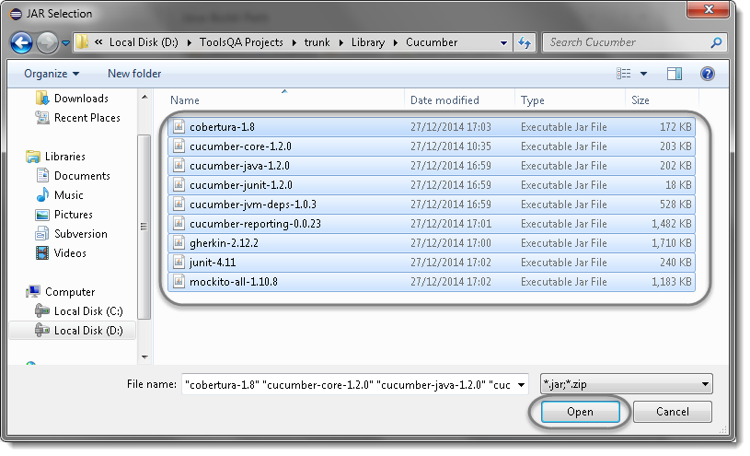This screenshot has height=456, width=750.
Task: Sort files by Size column header
Action: click(640, 100)
